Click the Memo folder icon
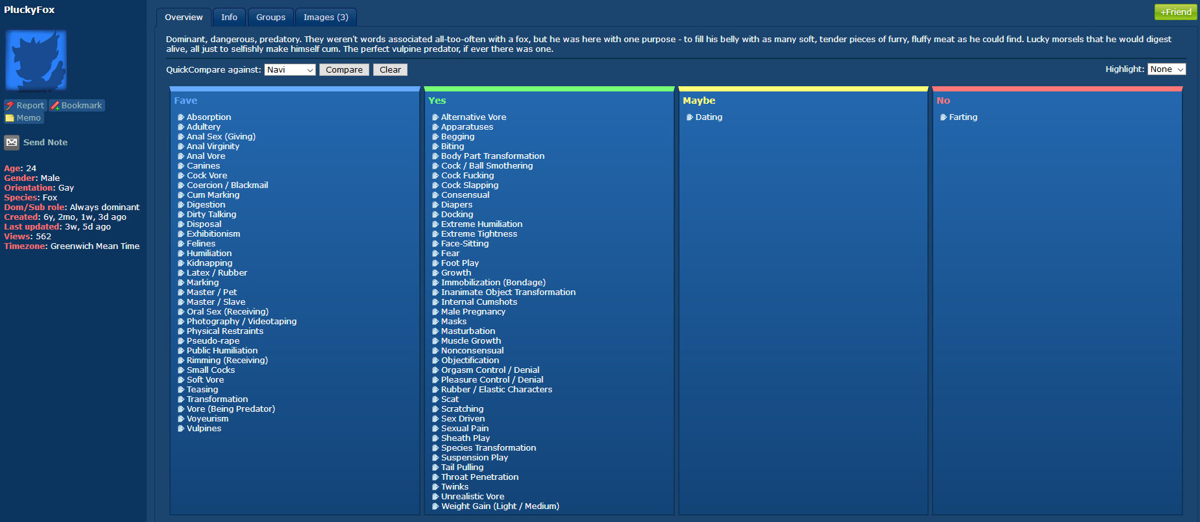The width and height of the screenshot is (1200, 522). [10, 118]
